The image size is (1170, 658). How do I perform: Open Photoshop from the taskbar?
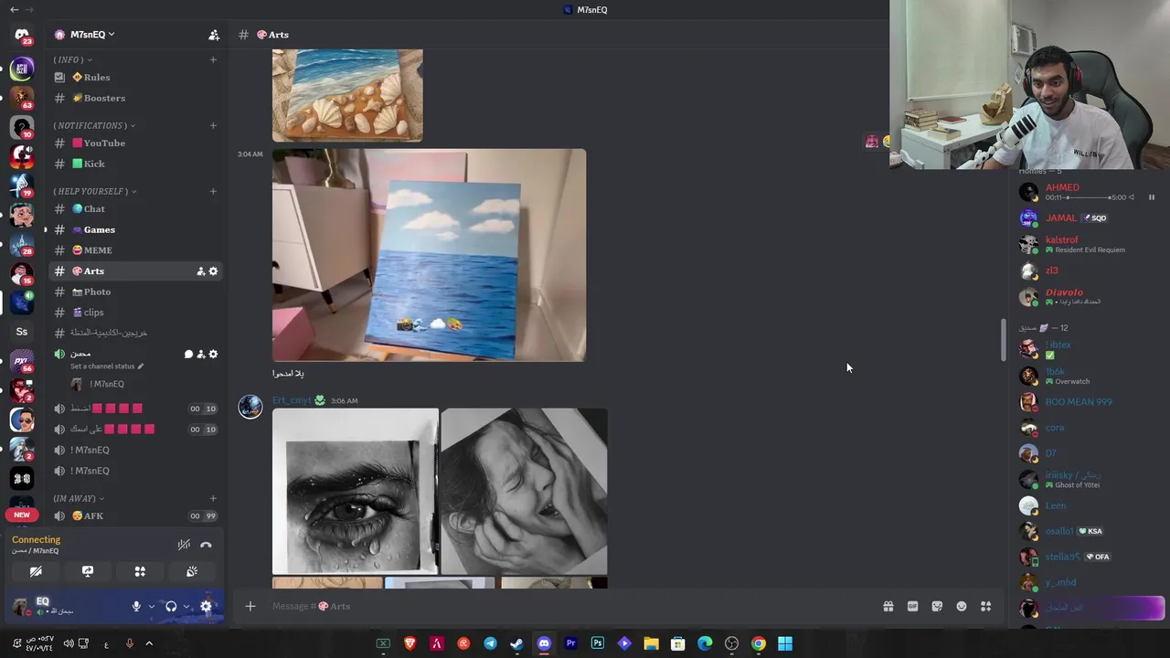tap(598, 643)
